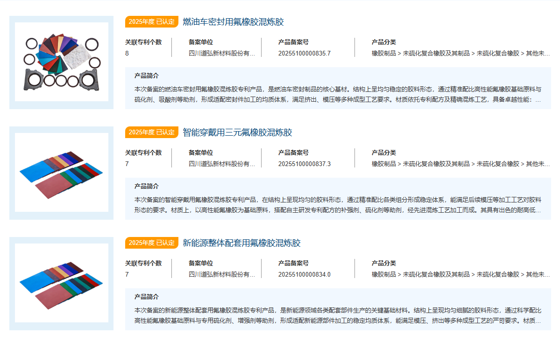Click patent count 7 for 智能穿戴 product
Image resolution: width=560 pixels, height=355 pixels.
tap(127, 164)
